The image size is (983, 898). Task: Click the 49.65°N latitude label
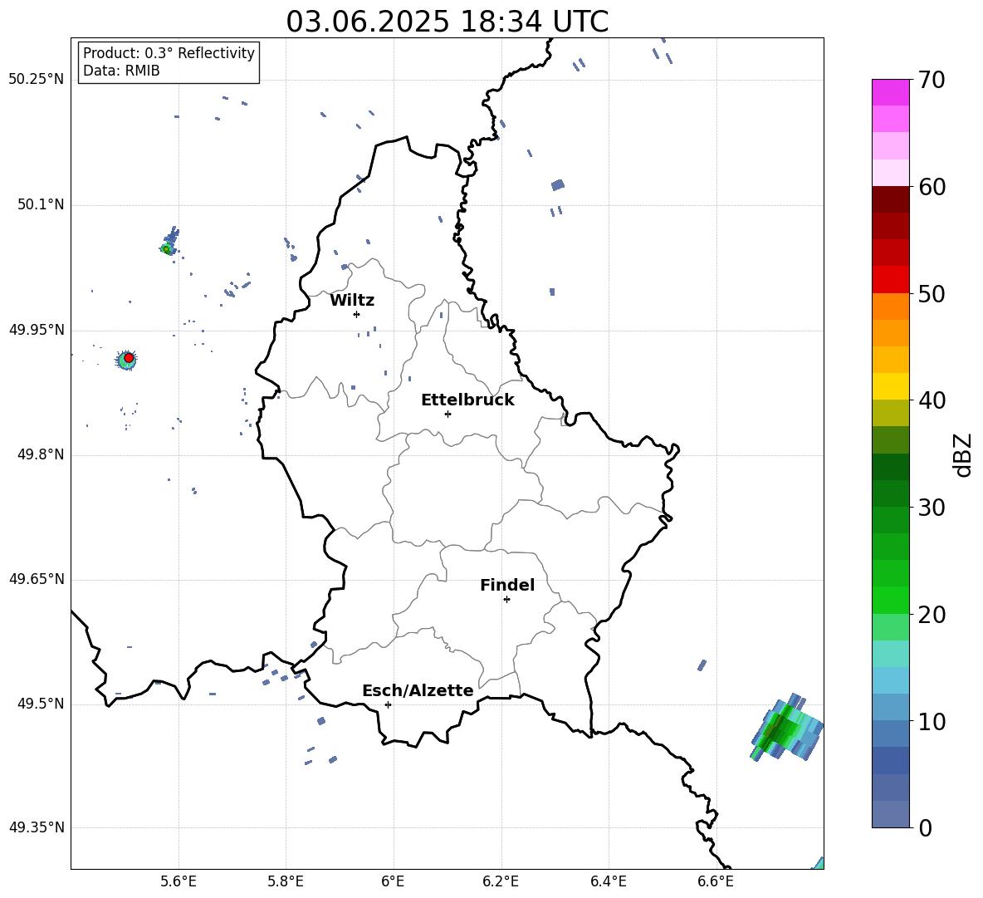(36, 579)
